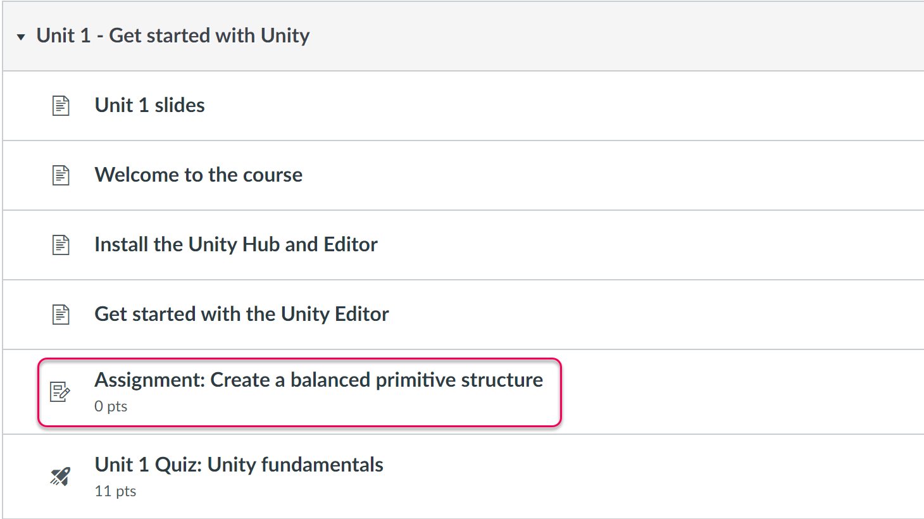Click the 11 pts label under the quiz
The height and width of the screenshot is (519, 924).
tap(115, 491)
